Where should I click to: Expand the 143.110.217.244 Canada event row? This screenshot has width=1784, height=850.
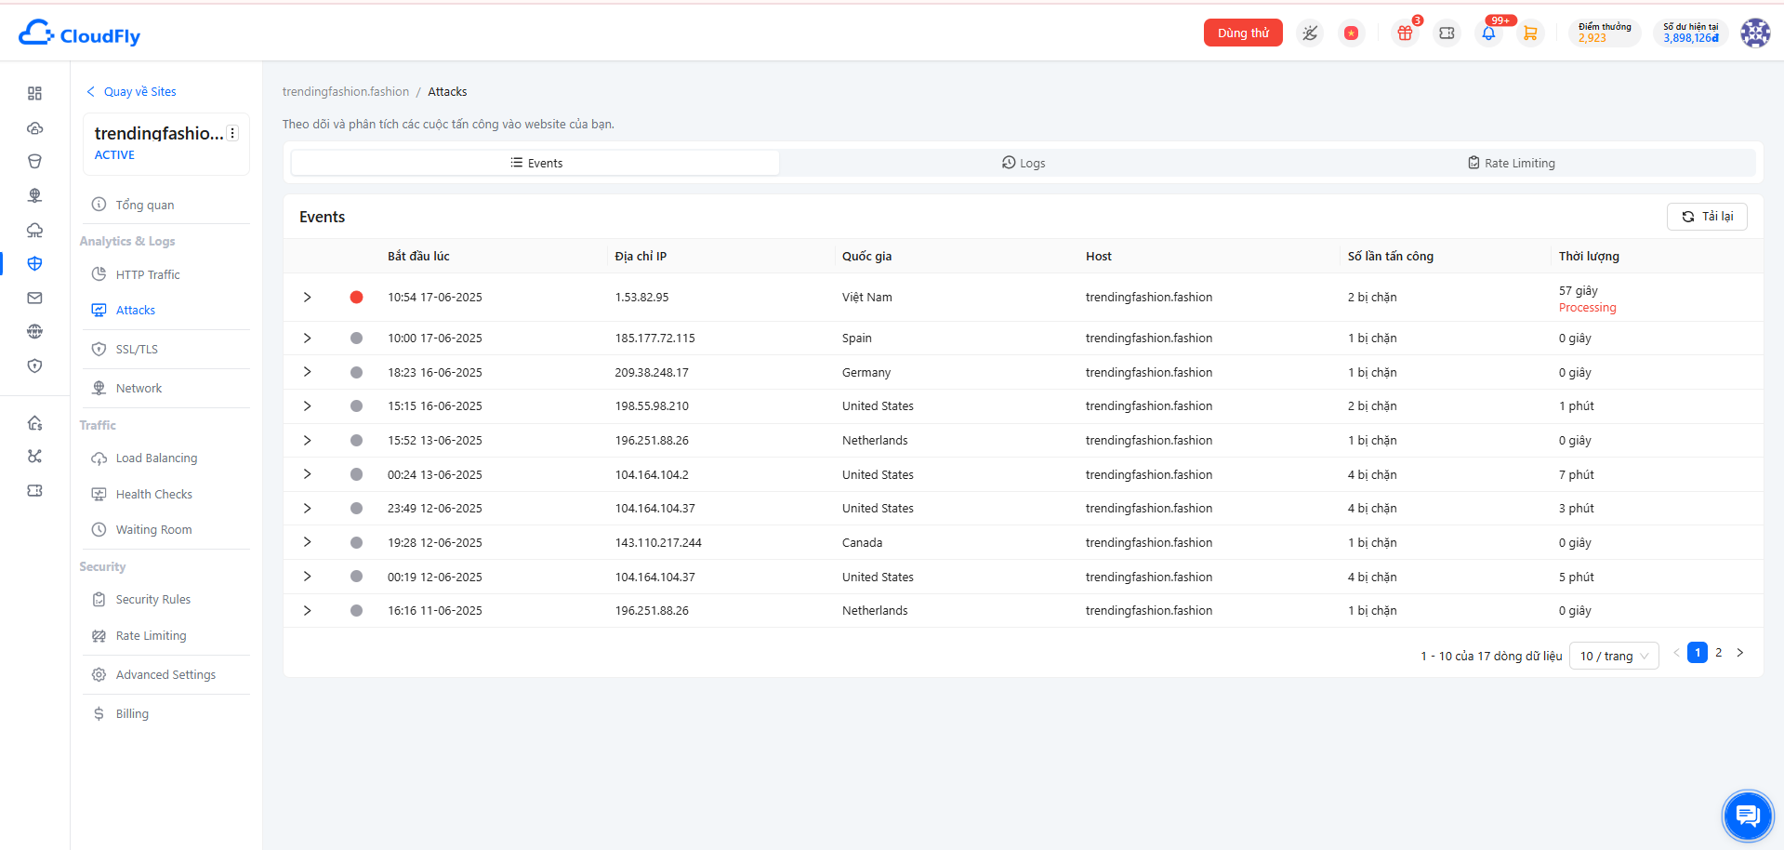click(307, 542)
